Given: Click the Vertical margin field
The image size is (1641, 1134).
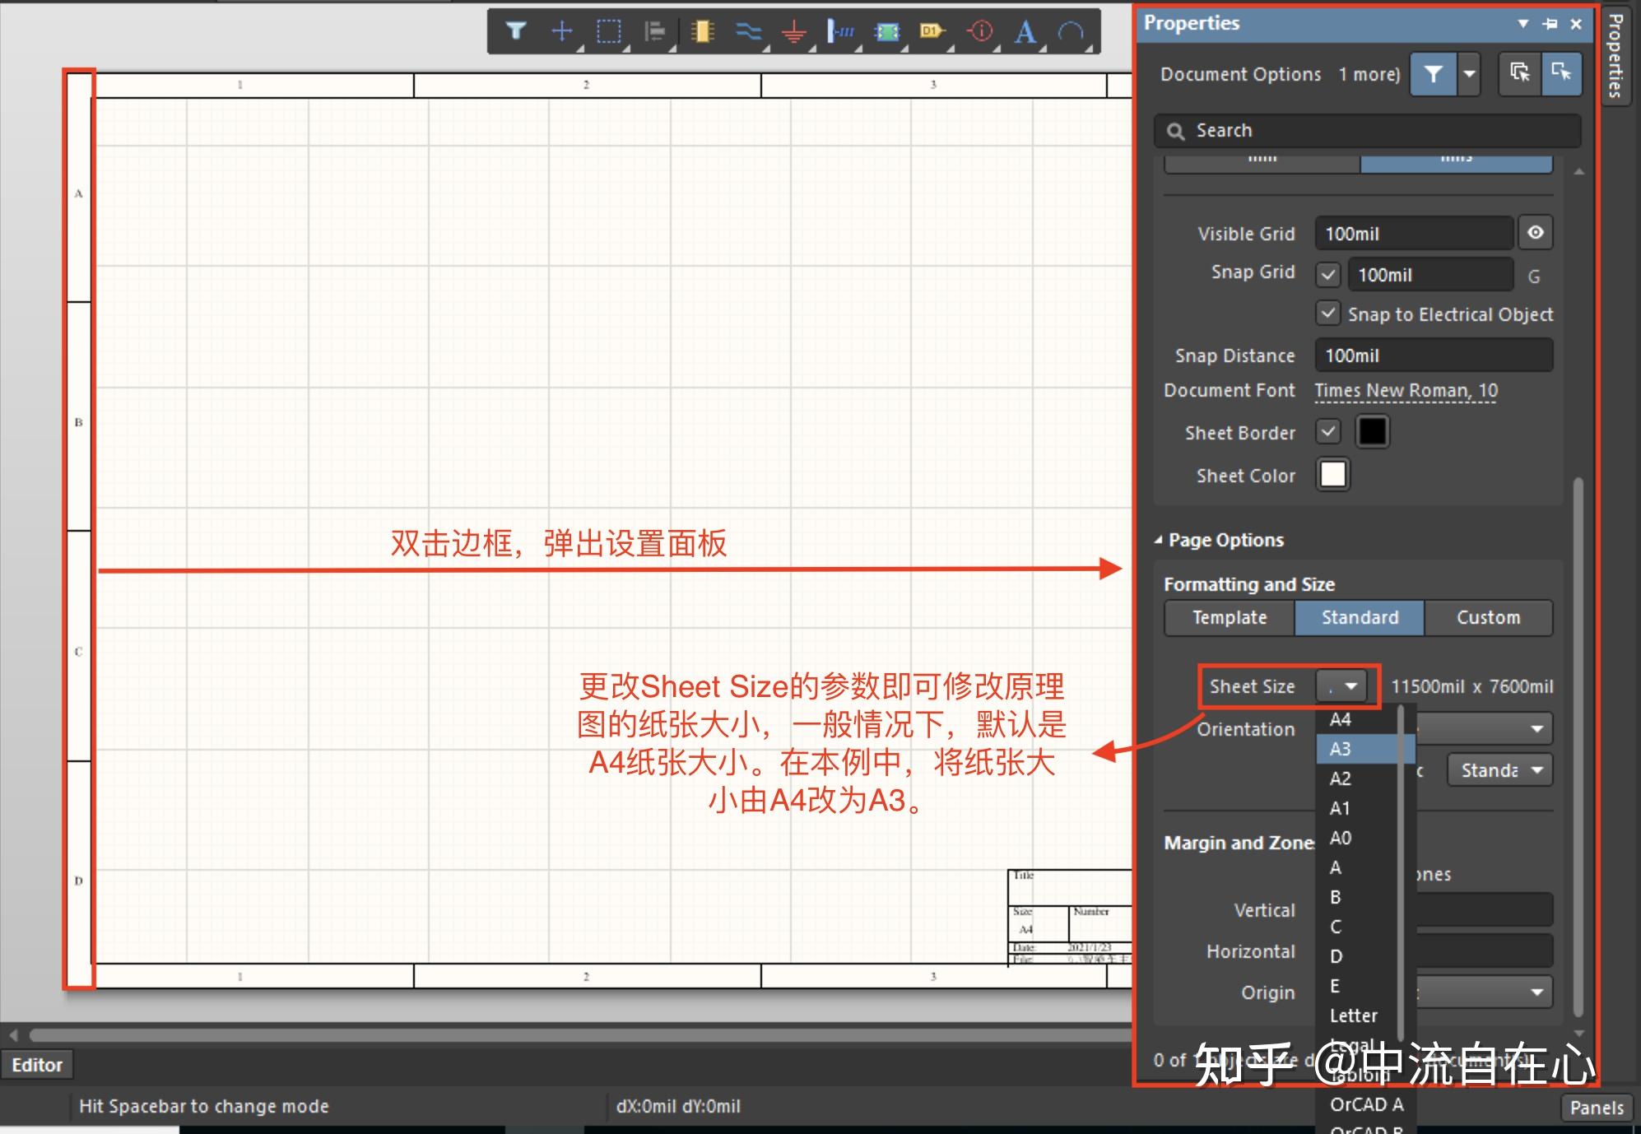Looking at the screenshot, I should click(x=1484, y=910).
